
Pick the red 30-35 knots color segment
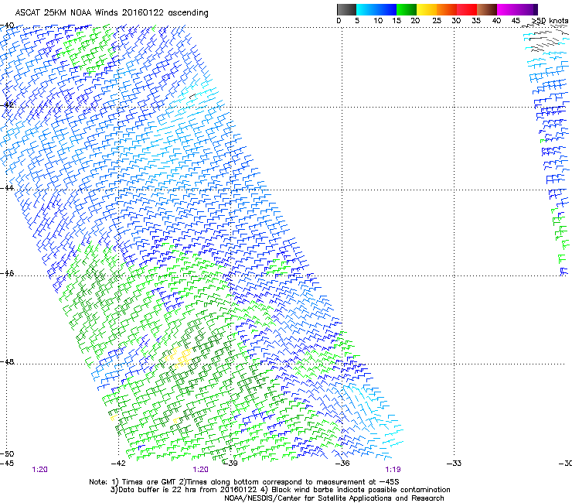(467, 9)
